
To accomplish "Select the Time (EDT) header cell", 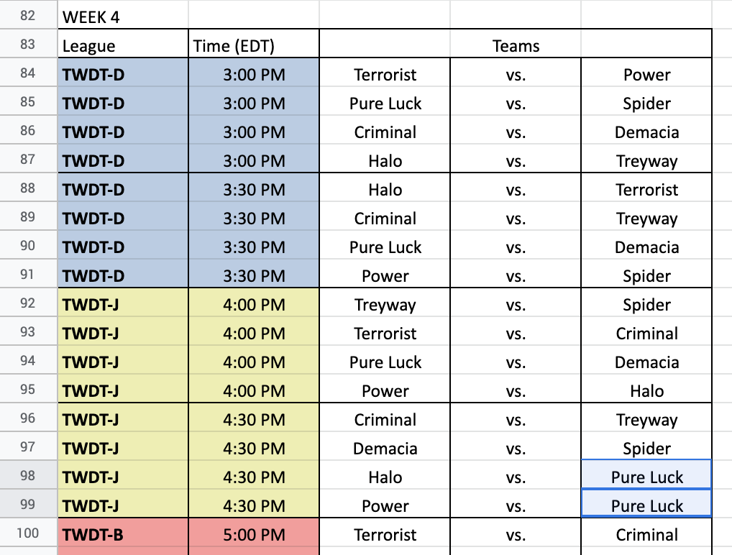I will (x=254, y=45).
